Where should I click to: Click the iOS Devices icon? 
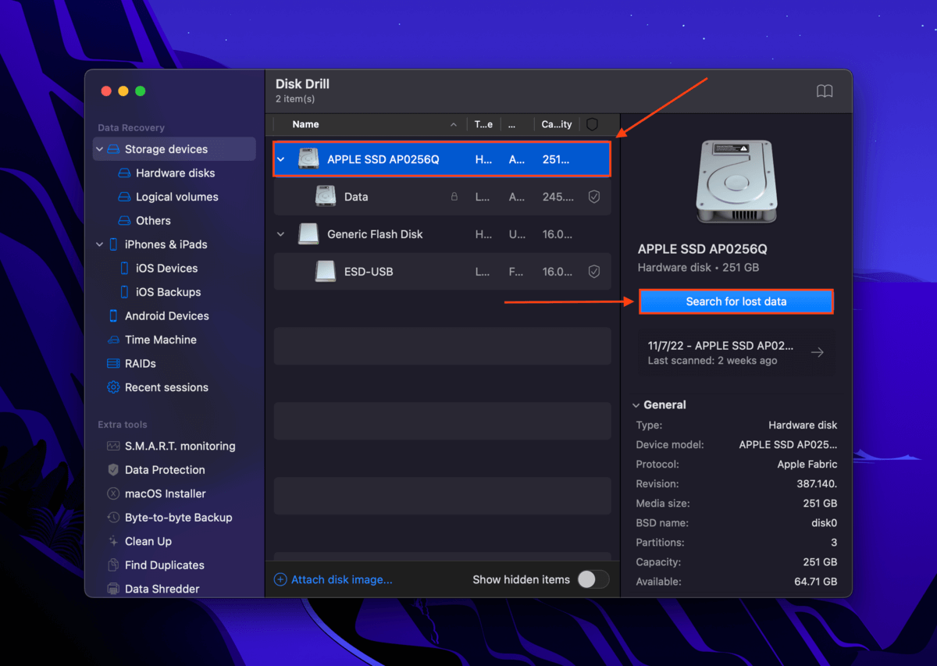(x=125, y=269)
